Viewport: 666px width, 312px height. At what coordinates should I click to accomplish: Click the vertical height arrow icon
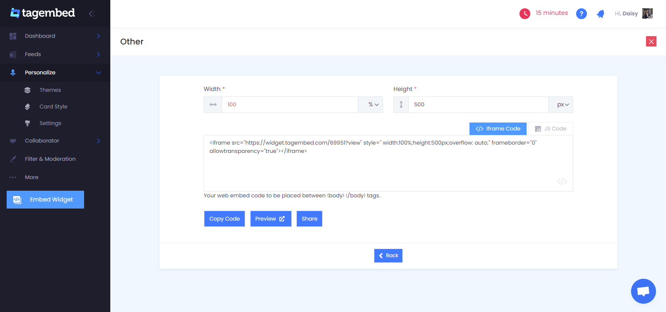pos(401,105)
